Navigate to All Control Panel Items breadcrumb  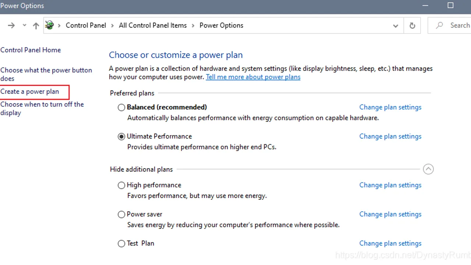pos(153,25)
